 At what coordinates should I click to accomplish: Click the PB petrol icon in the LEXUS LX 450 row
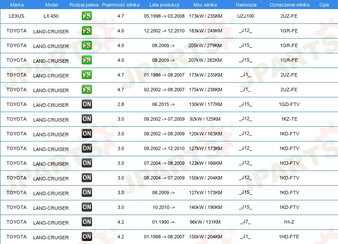click(86, 16)
